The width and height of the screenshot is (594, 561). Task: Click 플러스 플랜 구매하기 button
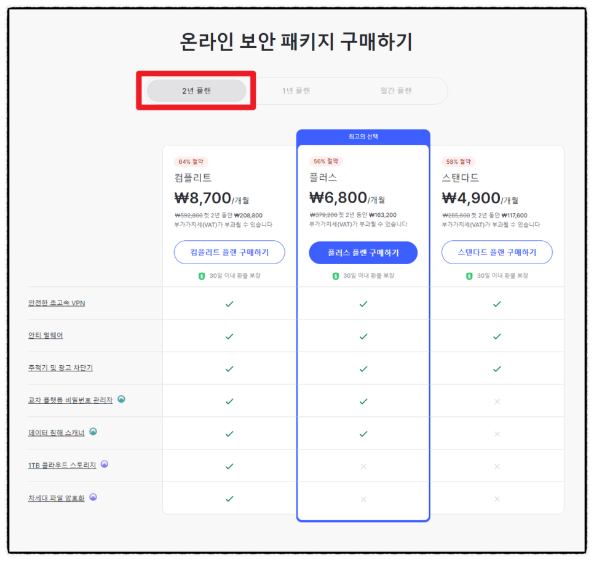pyautogui.click(x=363, y=252)
